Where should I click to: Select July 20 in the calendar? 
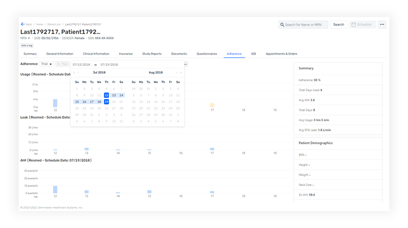click(x=113, y=102)
